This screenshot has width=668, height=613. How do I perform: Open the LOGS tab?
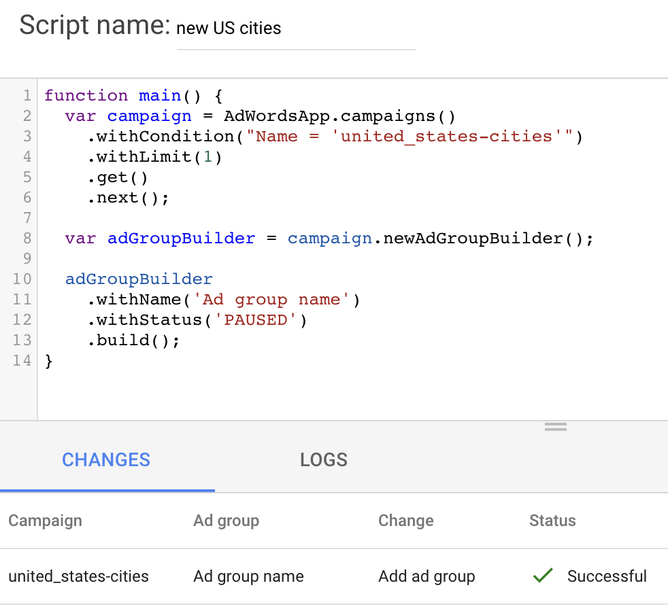click(324, 459)
